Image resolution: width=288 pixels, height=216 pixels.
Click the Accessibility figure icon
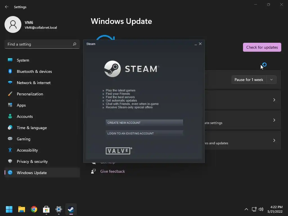[x=10, y=150]
